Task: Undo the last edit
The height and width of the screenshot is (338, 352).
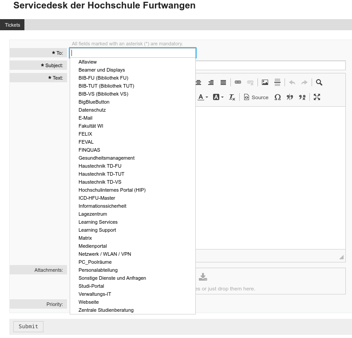Action: click(292, 83)
